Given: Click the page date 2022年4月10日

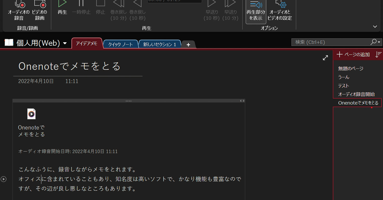Looking at the screenshot, I should click(x=36, y=81).
